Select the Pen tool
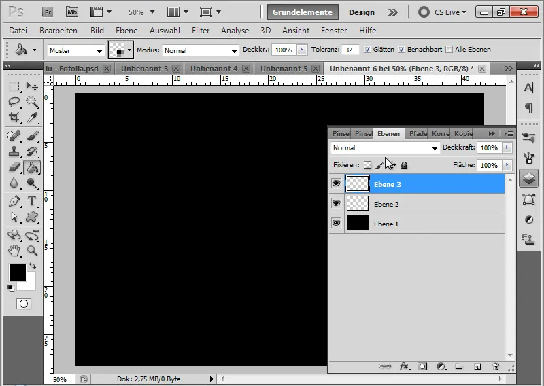This screenshot has height=386, width=544. point(14,201)
